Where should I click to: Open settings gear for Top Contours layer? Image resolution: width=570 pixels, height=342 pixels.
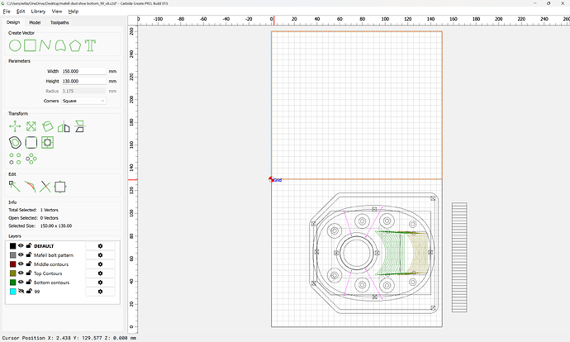(x=100, y=273)
